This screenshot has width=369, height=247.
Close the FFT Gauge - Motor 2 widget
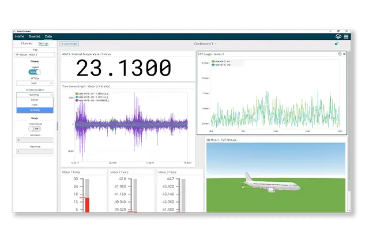point(344,54)
